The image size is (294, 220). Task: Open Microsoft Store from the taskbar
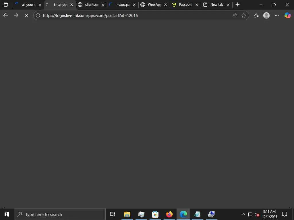tap(155, 214)
